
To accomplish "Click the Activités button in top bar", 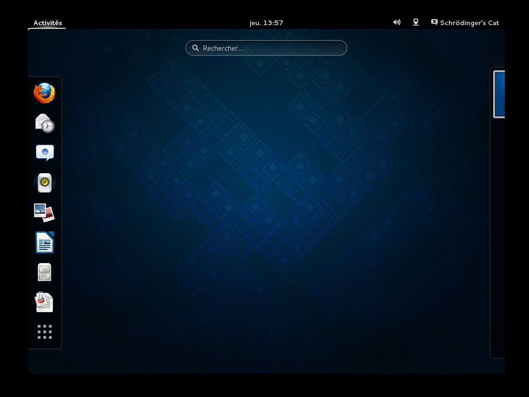I will point(47,23).
